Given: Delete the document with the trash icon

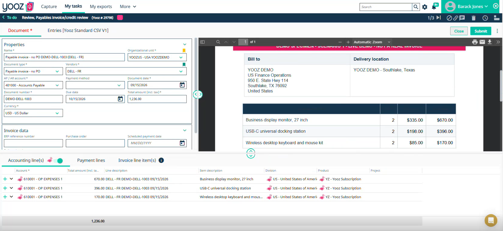Looking at the screenshot, I should 473,18.
